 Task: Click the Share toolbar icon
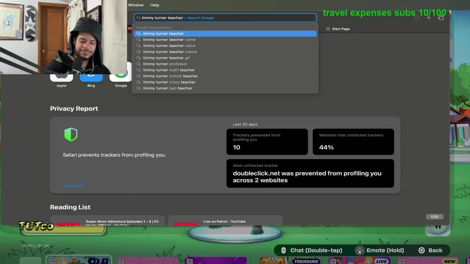(417, 18)
